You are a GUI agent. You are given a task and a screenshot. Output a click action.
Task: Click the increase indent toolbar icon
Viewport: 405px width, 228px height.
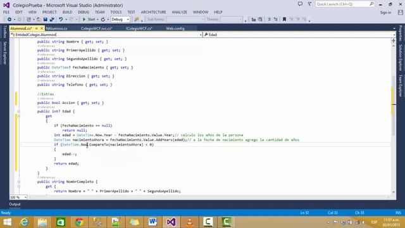coord(260,20)
